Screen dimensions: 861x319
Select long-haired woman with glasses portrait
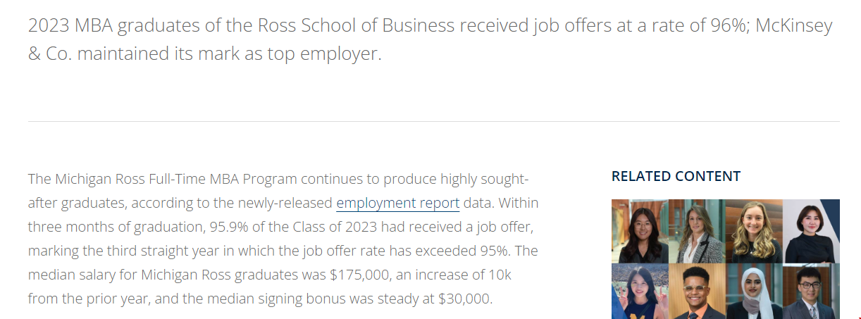[640, 231]
